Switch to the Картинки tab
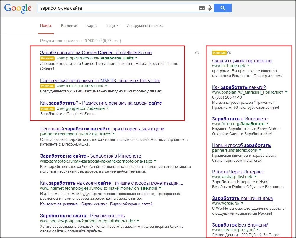Image resolution: width=296 pixels, height=238 pixels. click(x=69, y=26)
